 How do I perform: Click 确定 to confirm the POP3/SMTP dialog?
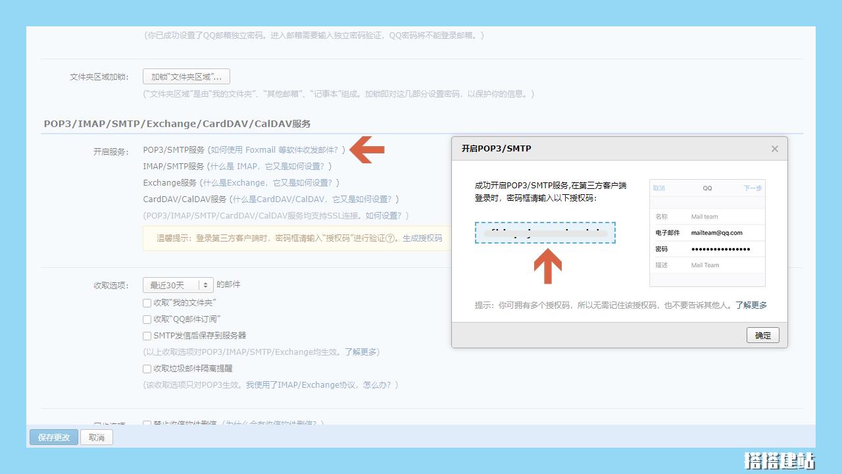[x=762, y=335]
